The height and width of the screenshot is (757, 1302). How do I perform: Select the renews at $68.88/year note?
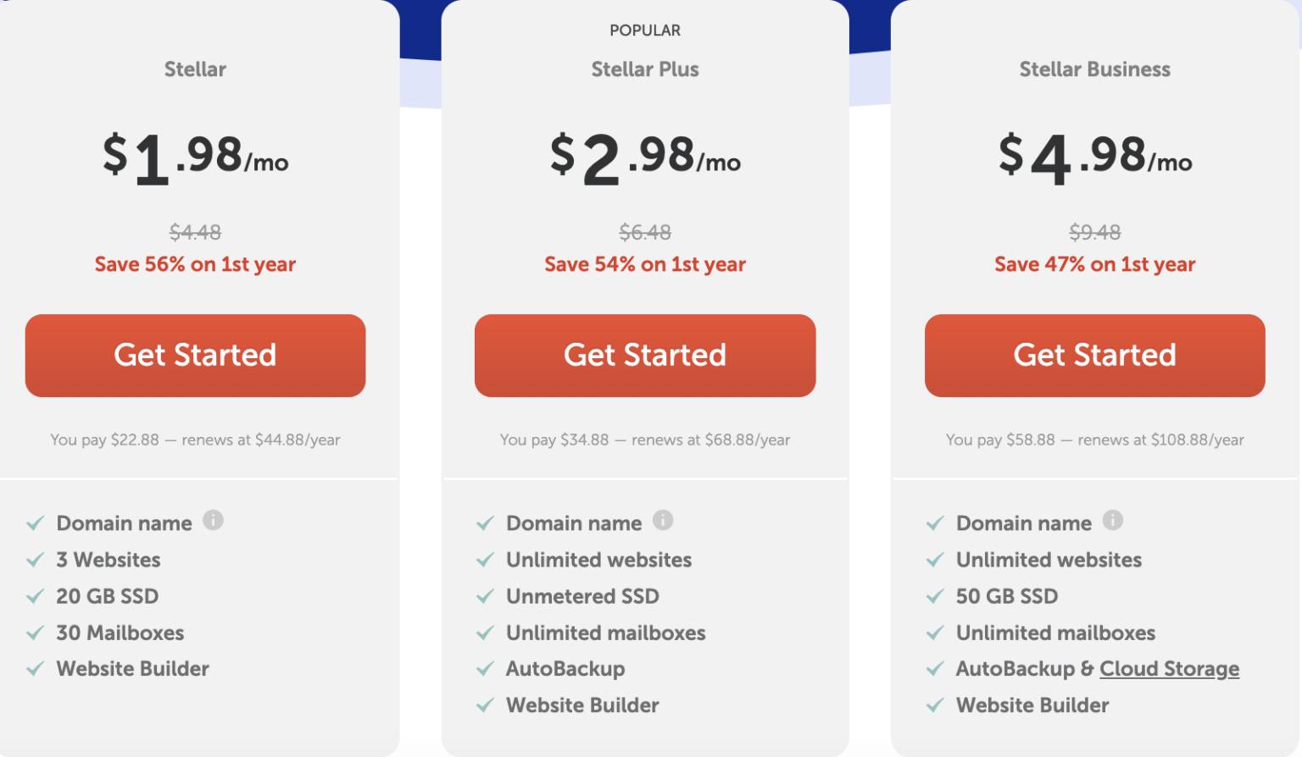[x=645, y=439]
